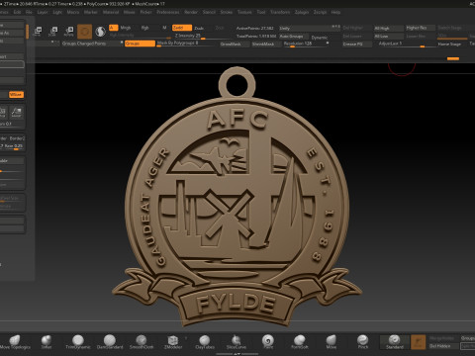
Task: Open the Light menu
Action: [x=57, y=12]
